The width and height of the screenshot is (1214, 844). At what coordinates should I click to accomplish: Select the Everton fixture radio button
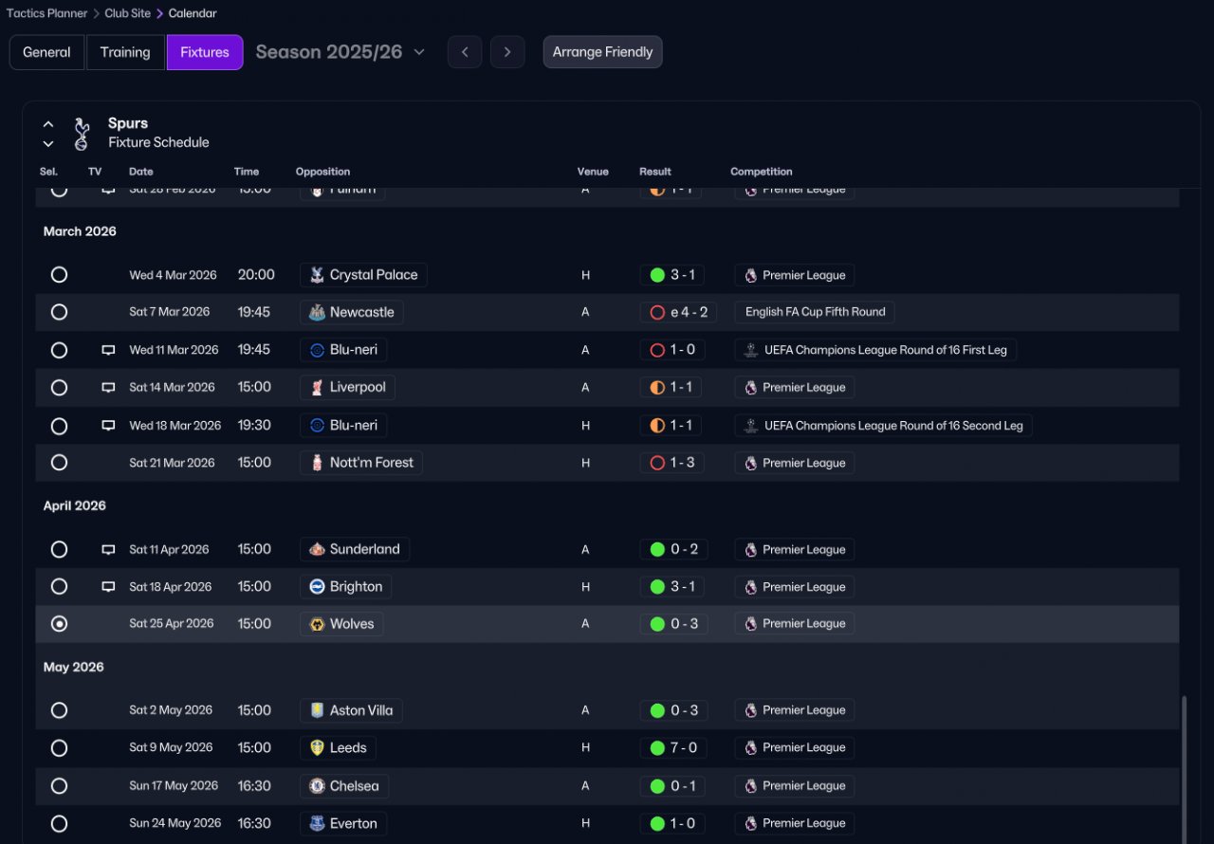coord(59,823)
